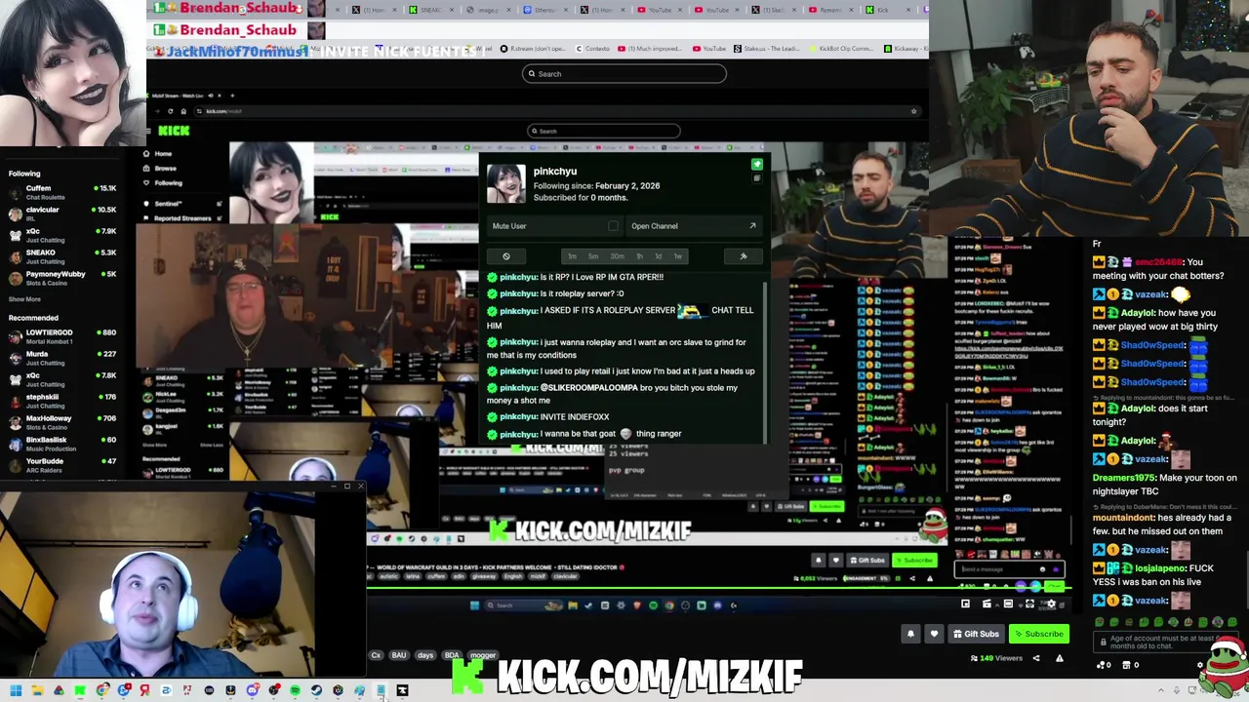Click the hammer moderation icon in user card
The width and height of the screenshot is (1249, 702).
(x=744, y=256)
